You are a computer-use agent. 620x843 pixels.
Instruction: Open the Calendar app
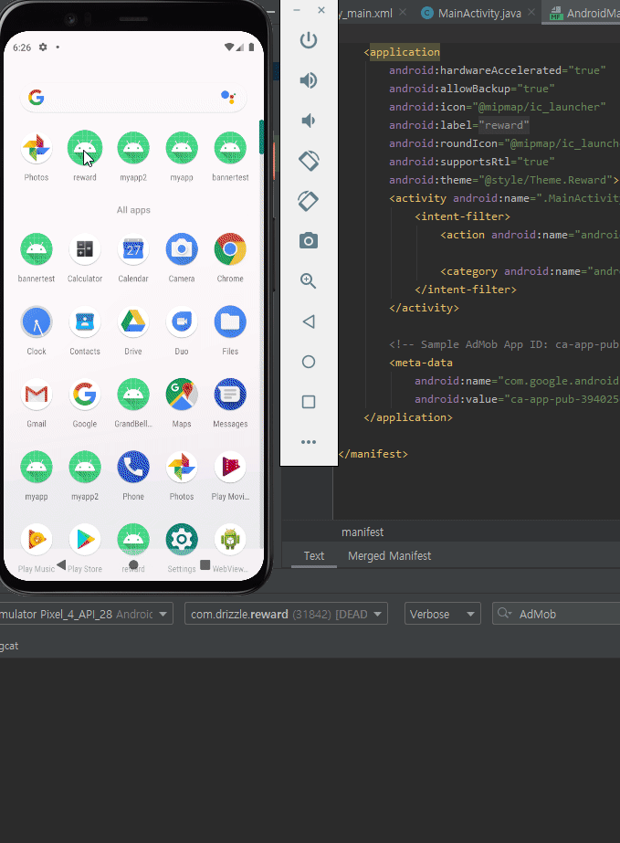click(133, 249)
